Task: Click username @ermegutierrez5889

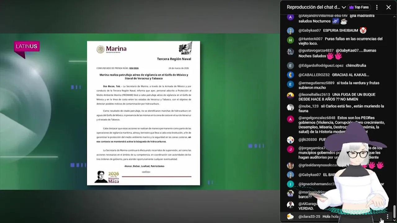Action: (316, 83)
